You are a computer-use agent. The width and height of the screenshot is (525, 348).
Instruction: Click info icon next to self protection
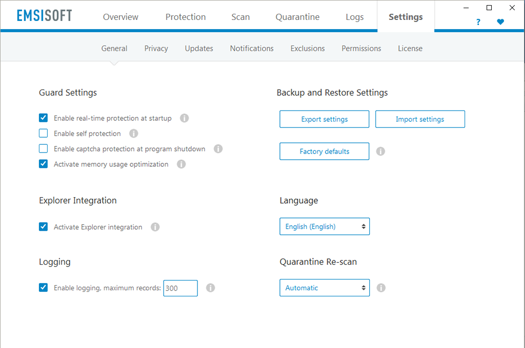tap(134, 134)
